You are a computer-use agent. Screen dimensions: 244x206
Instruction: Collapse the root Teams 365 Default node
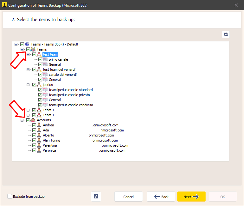[x=16, y=44]
